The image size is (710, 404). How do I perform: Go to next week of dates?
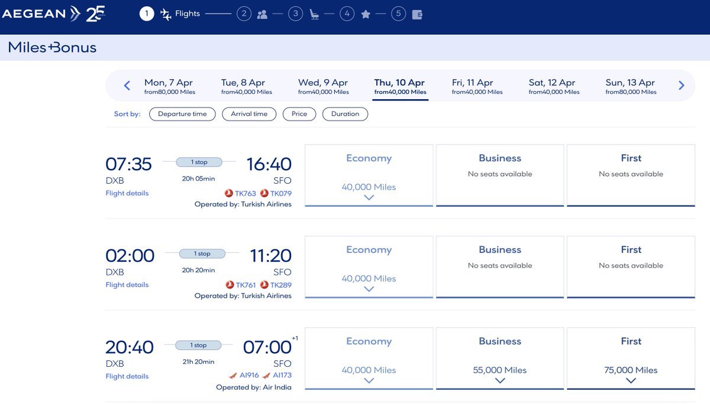[681, 86]
